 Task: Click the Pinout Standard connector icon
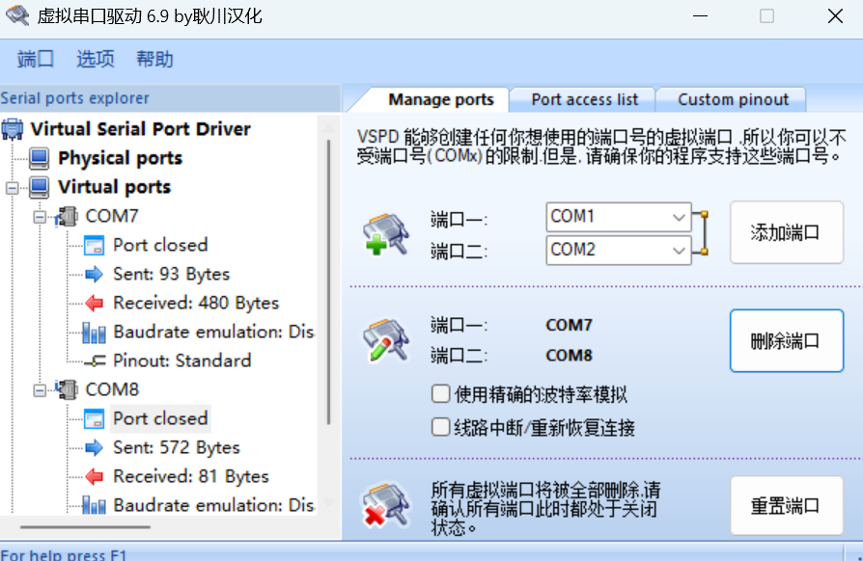point(96,361)
